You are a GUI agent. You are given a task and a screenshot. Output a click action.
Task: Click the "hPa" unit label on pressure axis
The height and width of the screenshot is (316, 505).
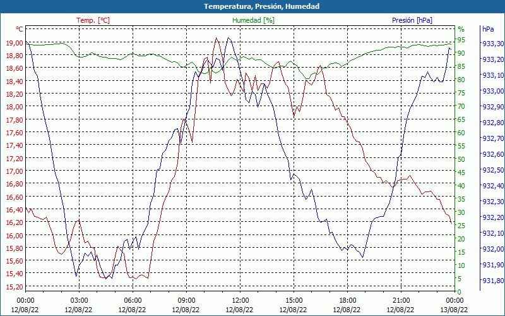pyautogui.click(x=488, y=29)
